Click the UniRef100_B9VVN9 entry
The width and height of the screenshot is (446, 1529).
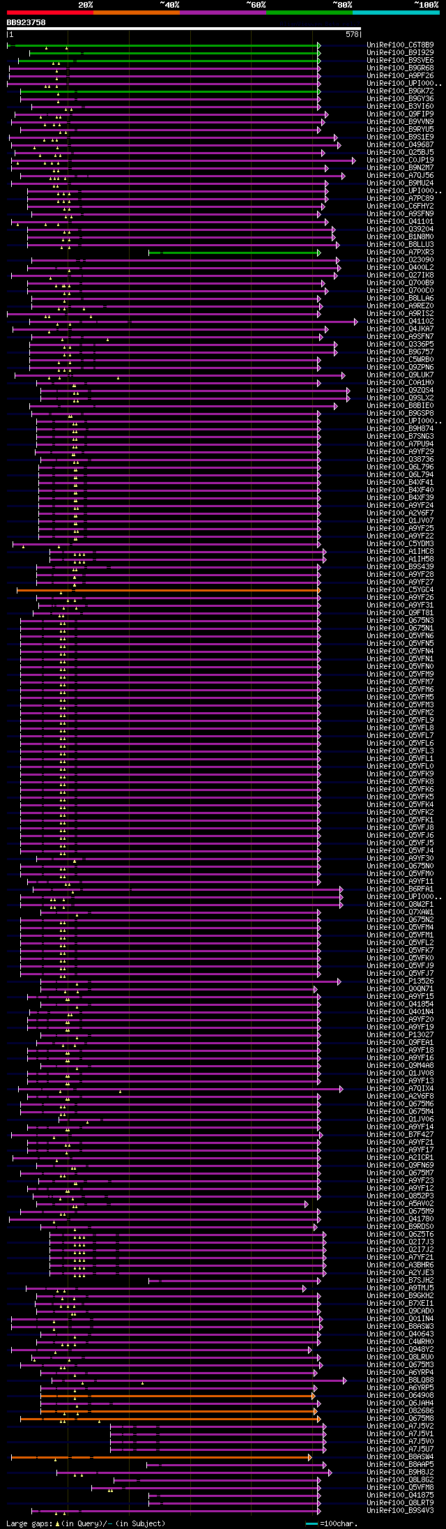pyautogui.click(x=400, y=122)
